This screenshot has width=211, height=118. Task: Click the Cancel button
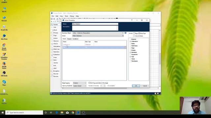coord(145,86)
